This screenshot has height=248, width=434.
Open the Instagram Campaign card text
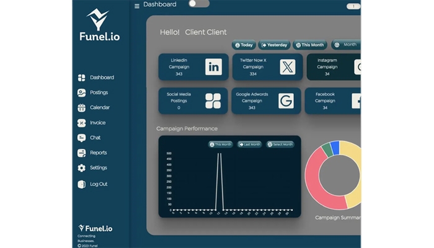(327, 67)
